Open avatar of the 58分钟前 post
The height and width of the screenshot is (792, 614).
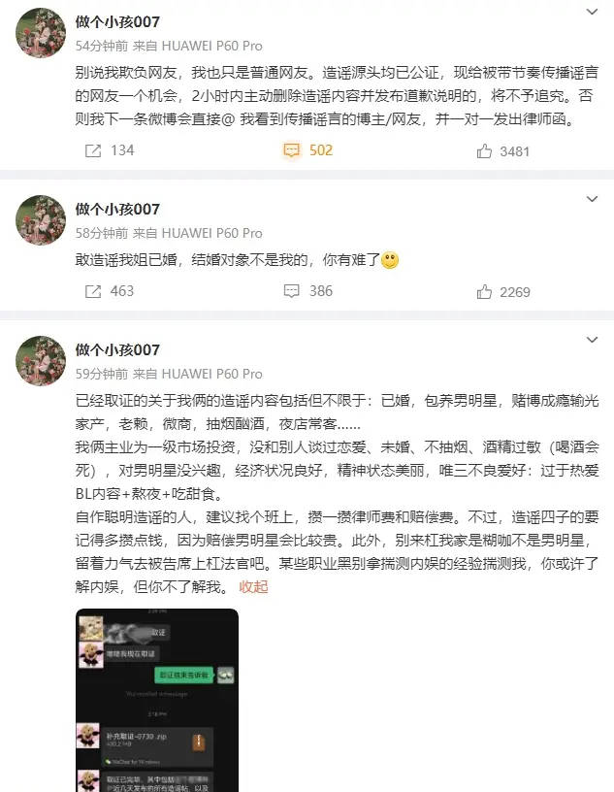[41, 220]
